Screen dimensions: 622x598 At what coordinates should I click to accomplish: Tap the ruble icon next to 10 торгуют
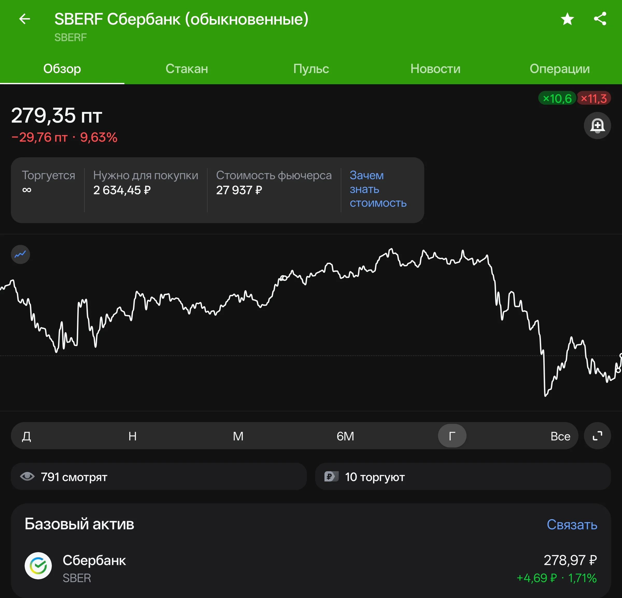(x=331, y=476)
